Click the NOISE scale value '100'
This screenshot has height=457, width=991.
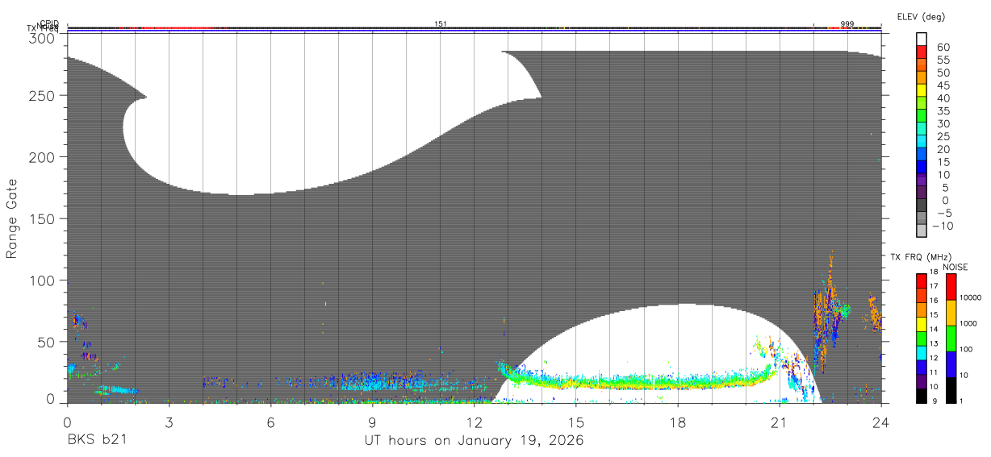[968, 349]
